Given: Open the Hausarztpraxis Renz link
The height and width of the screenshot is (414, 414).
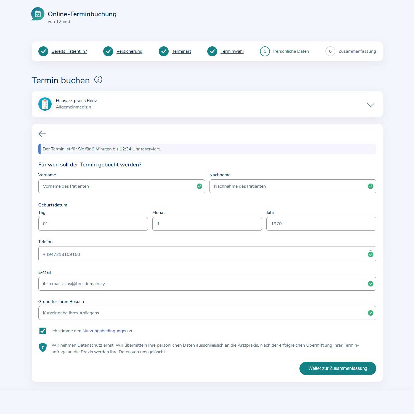Looking at the screenshot, I should 76,101.
